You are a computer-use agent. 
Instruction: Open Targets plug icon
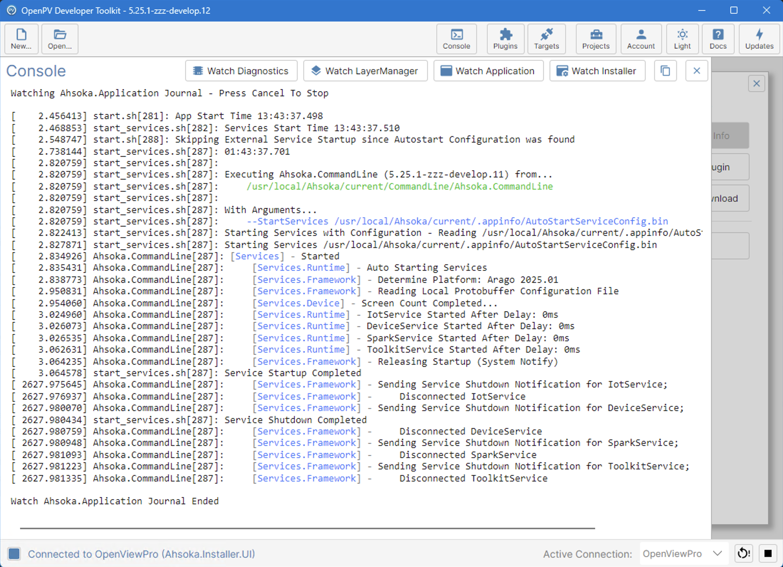(546, 39)
